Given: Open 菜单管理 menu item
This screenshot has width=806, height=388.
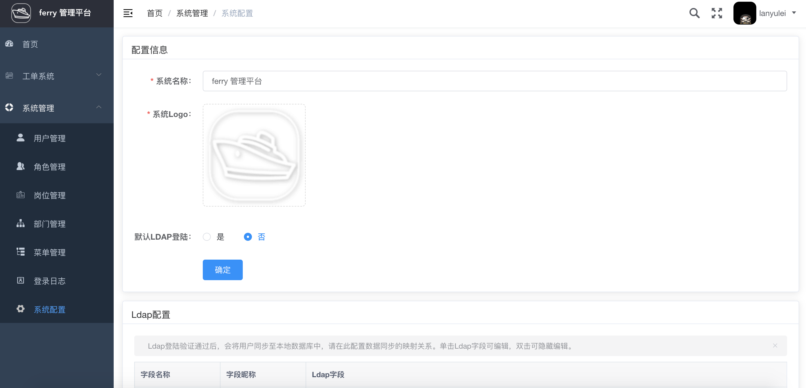Looking at the screenshot, I should (x=57, y=252).
